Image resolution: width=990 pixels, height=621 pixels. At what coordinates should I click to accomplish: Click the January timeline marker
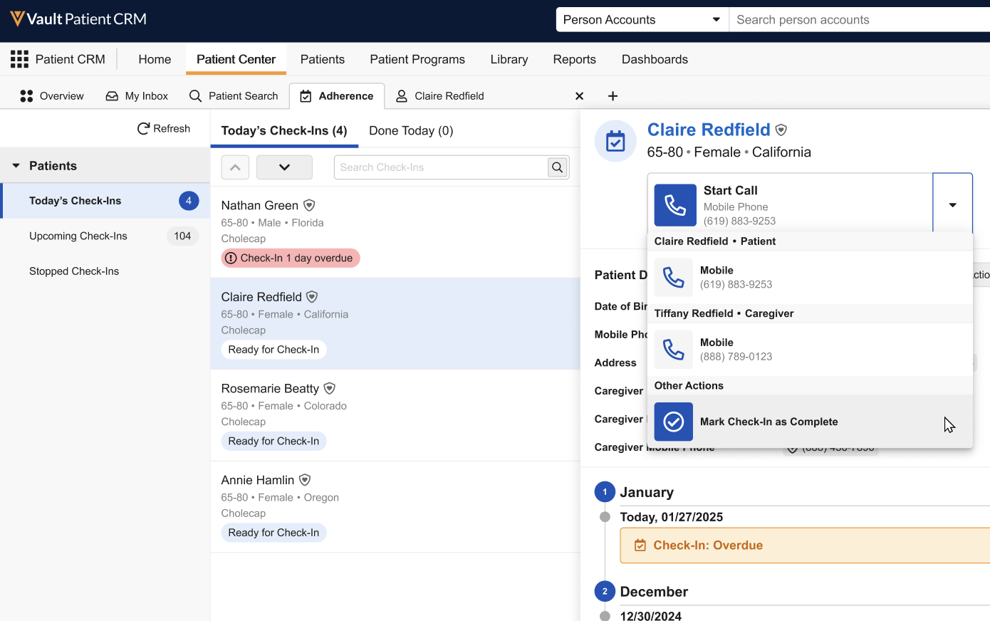pos(605,492)
